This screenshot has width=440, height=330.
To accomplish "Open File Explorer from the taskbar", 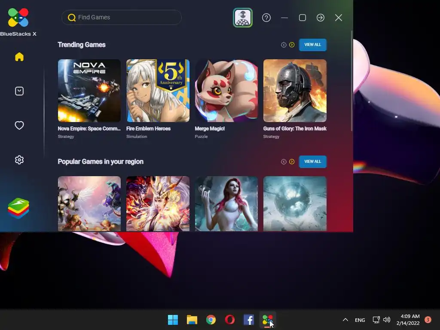I will pos(192,320).
